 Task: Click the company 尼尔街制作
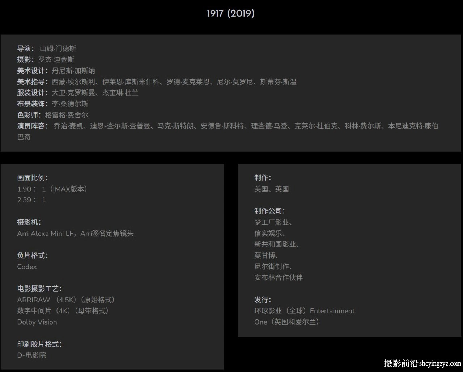pyautogui.click(x=272, y=267)
